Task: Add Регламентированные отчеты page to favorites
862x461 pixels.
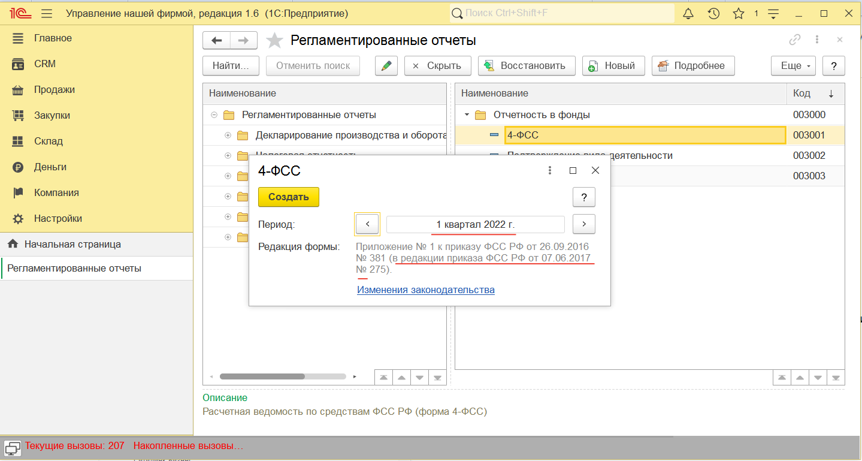Action: 274,40
